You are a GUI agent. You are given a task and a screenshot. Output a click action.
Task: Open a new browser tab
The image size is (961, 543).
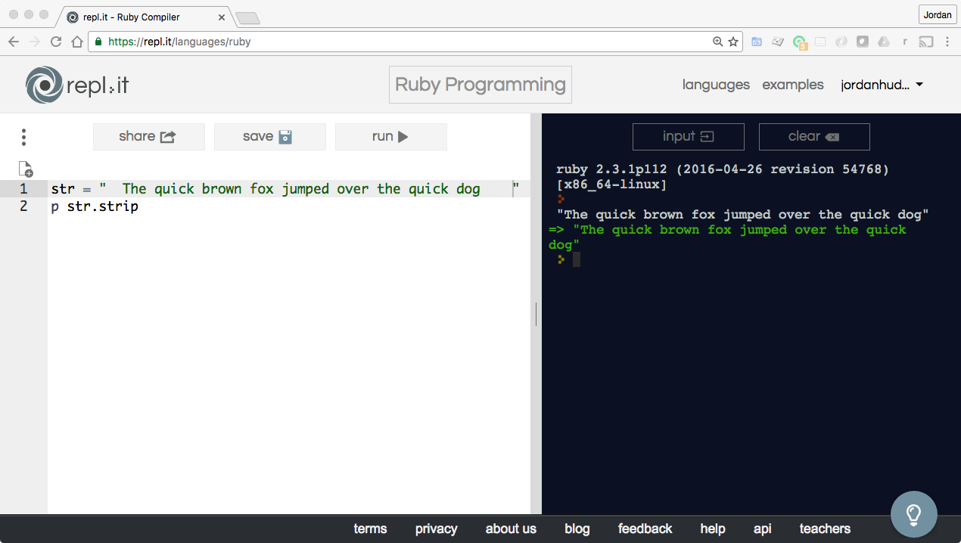tap(247, 17)
